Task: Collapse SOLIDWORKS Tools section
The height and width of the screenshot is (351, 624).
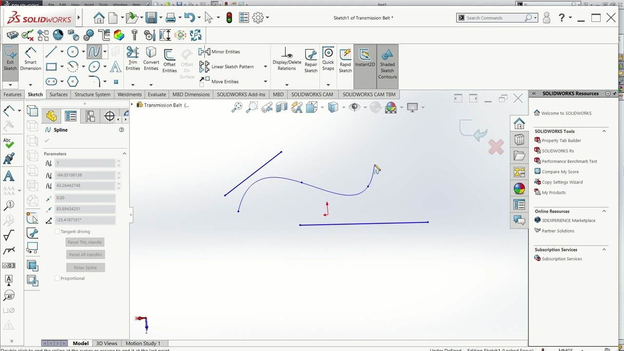Action: (x=604, y=131)
